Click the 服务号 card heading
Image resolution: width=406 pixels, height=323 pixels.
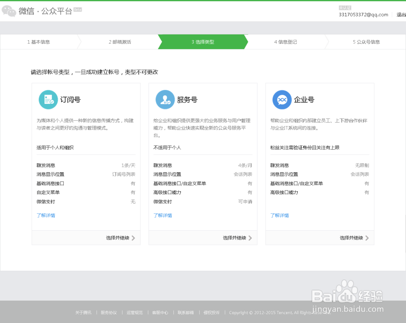[x=187, y=100]
